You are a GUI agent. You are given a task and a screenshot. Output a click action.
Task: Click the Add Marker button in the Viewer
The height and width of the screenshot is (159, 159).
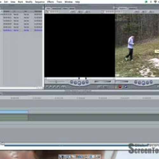coord(58,87)
